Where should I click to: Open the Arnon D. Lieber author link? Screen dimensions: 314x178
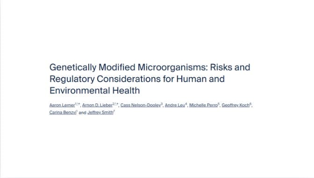click(x=97, y=105)
